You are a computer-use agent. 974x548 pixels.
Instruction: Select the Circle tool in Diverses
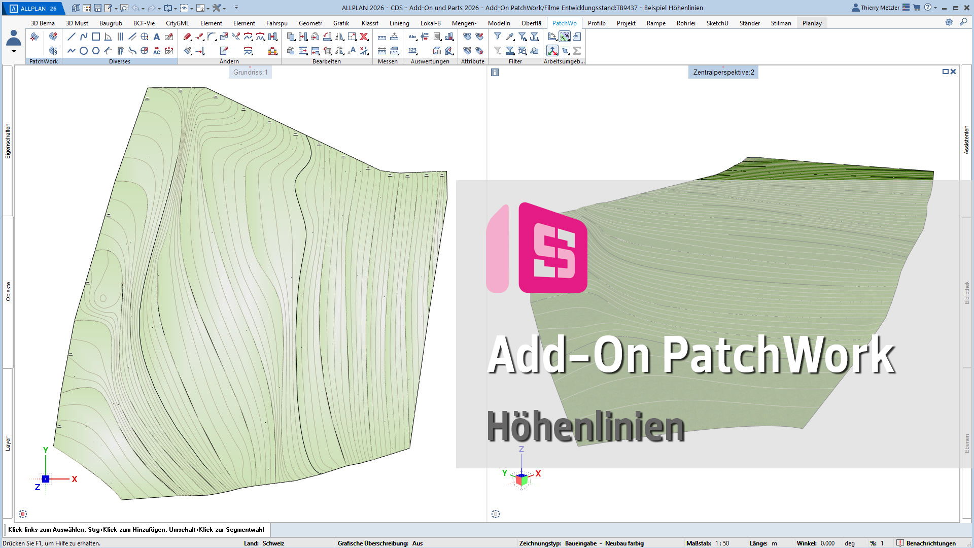click(x=84, y=51)
